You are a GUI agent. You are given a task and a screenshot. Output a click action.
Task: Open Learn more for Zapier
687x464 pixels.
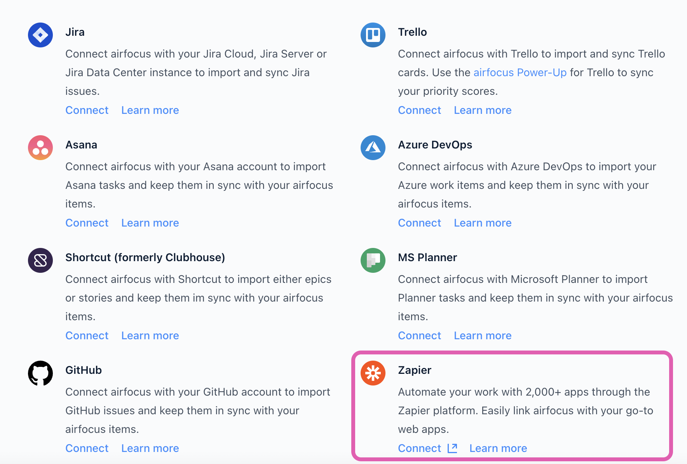point(498,448)
